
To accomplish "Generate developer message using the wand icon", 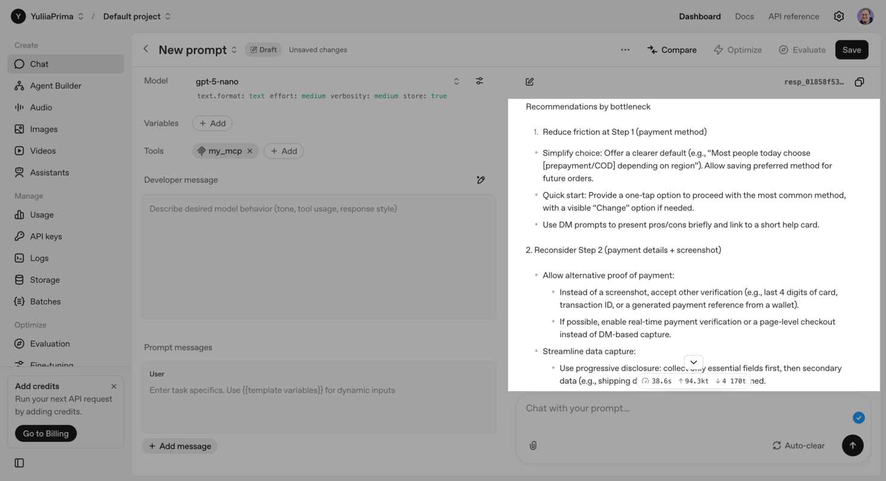I will pos(480,180).
